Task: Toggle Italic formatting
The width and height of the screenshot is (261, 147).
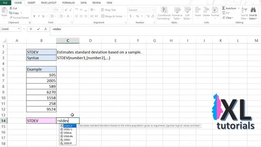Action: pos(39,16)
